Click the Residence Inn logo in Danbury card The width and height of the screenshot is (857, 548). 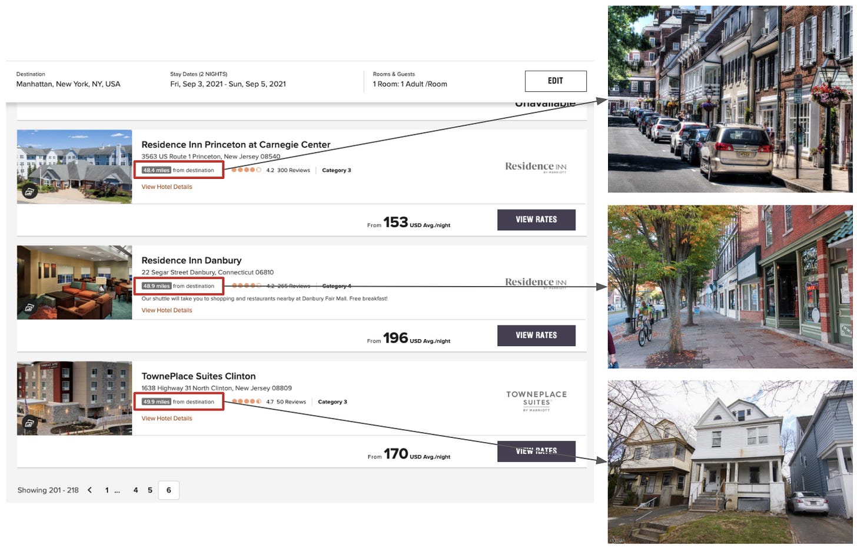click(x=536, y=283)
